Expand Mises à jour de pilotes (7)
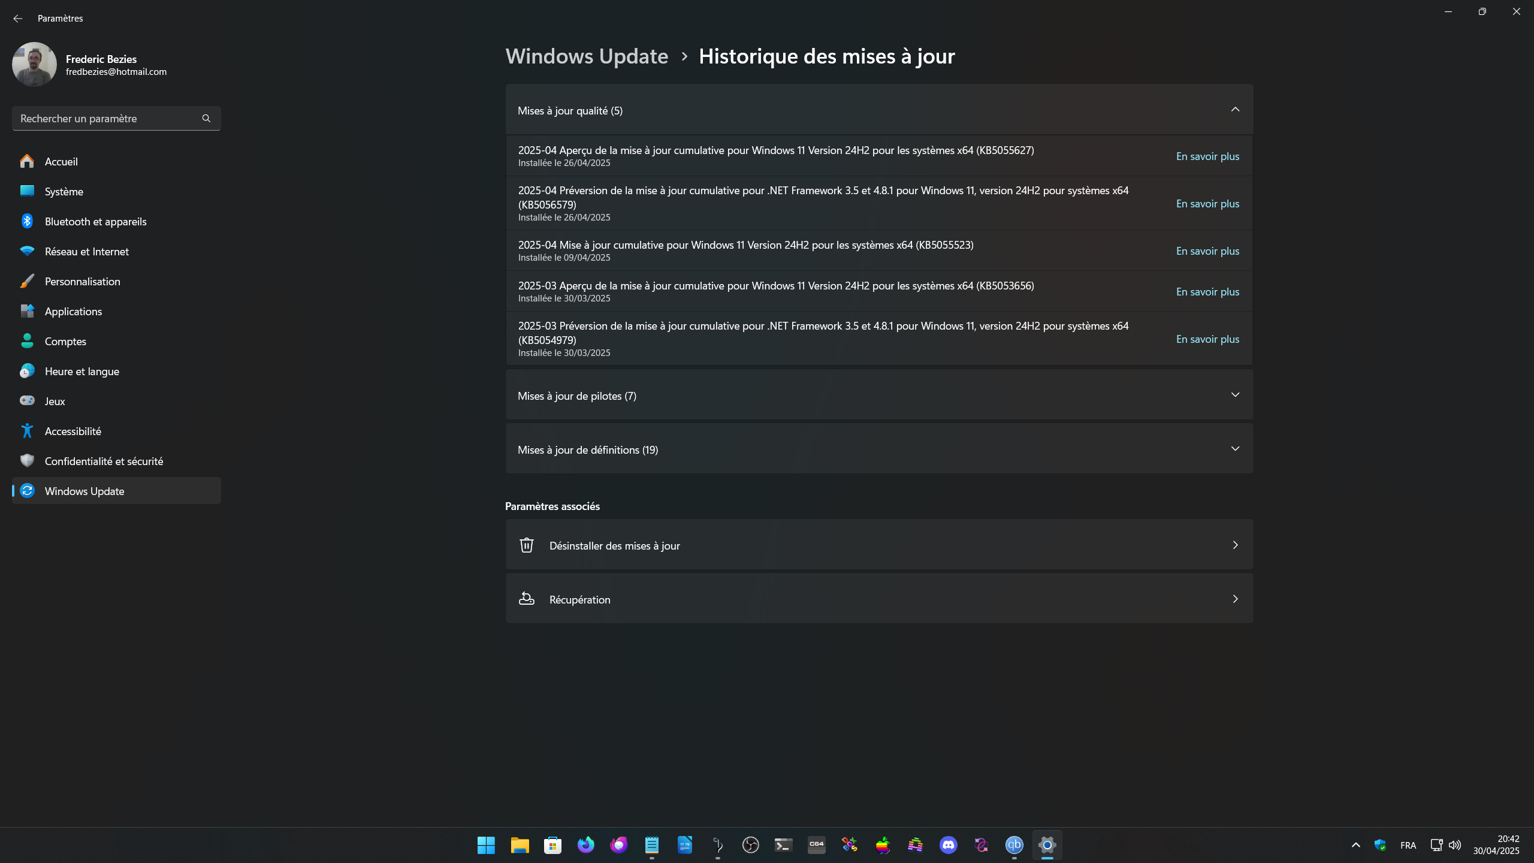 click(x=879, y=395)
